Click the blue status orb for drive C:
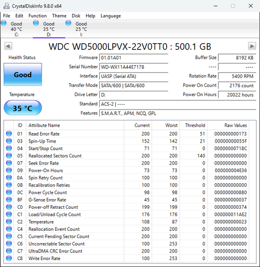 pos(4,23)
